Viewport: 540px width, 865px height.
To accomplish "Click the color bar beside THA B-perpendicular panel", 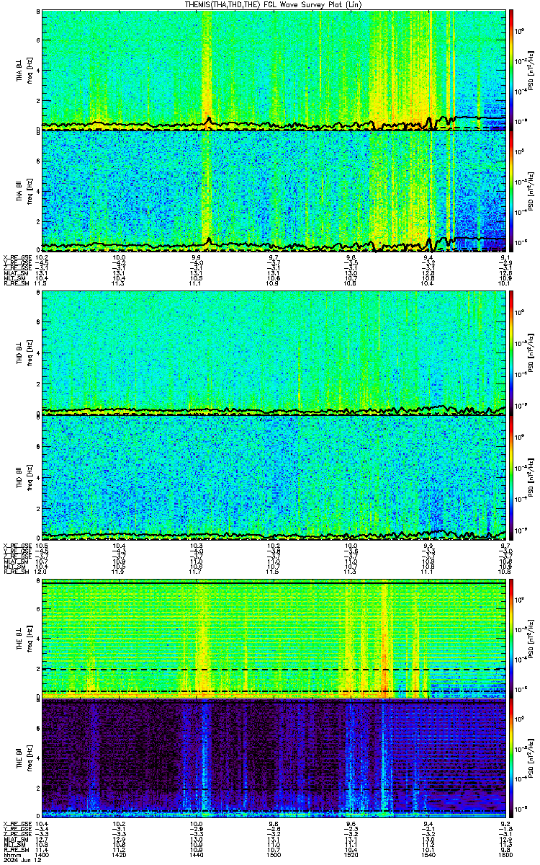I will tap(511, 69).
